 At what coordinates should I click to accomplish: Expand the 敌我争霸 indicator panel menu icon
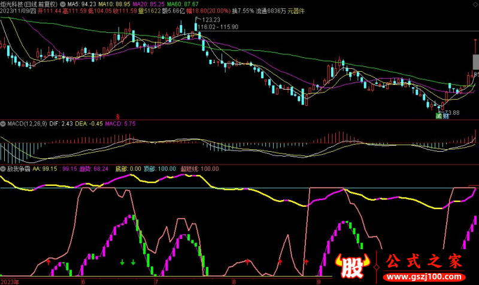click(x=3, y=169)
